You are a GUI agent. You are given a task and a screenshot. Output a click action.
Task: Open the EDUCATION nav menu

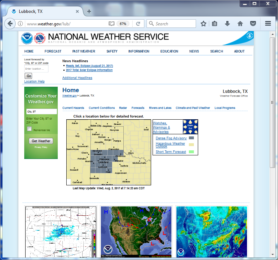(x=169, y=51)
